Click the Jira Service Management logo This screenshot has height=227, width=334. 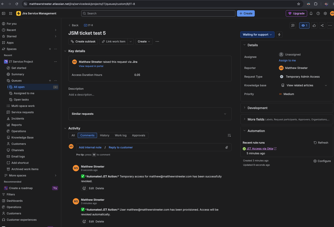[36, 13]
